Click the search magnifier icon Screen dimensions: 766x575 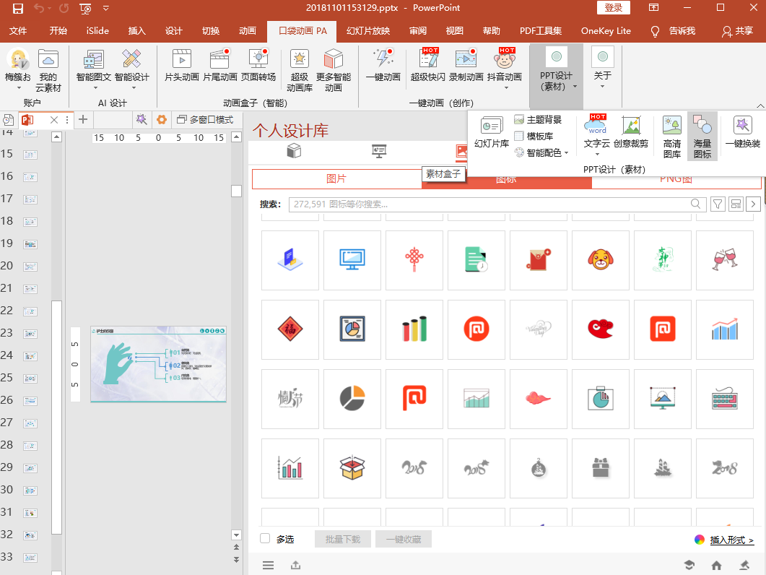click(696, 204)
